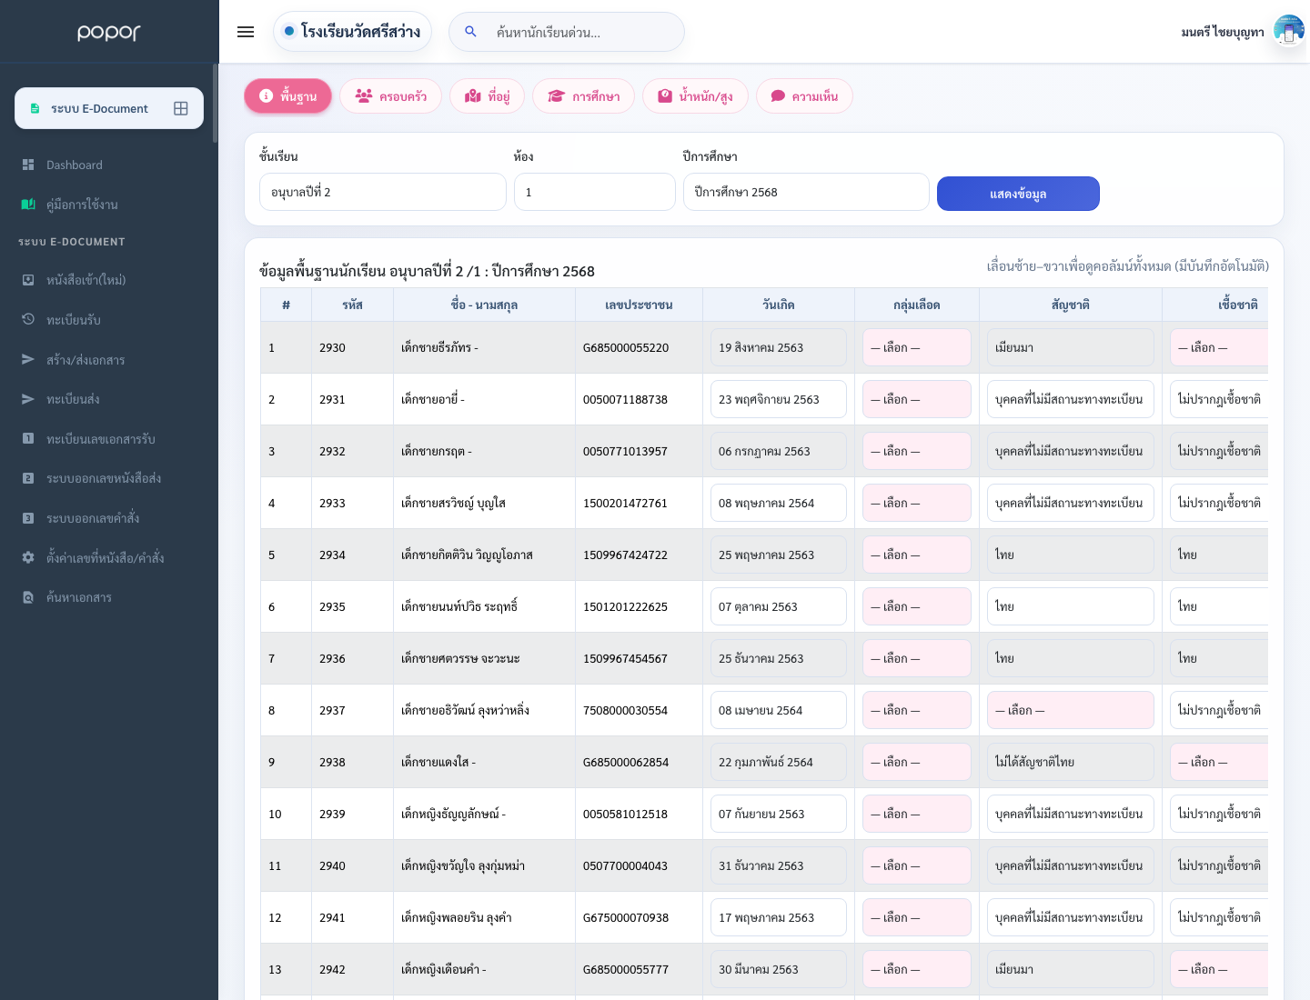Open the ทะเบียนรับ sidebar link
1310x1000 pixels.
click(73, 320)
